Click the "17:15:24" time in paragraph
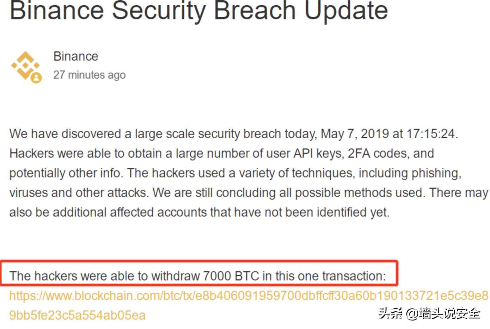Viewport: 490px width, 329px height. click(430, 134)
